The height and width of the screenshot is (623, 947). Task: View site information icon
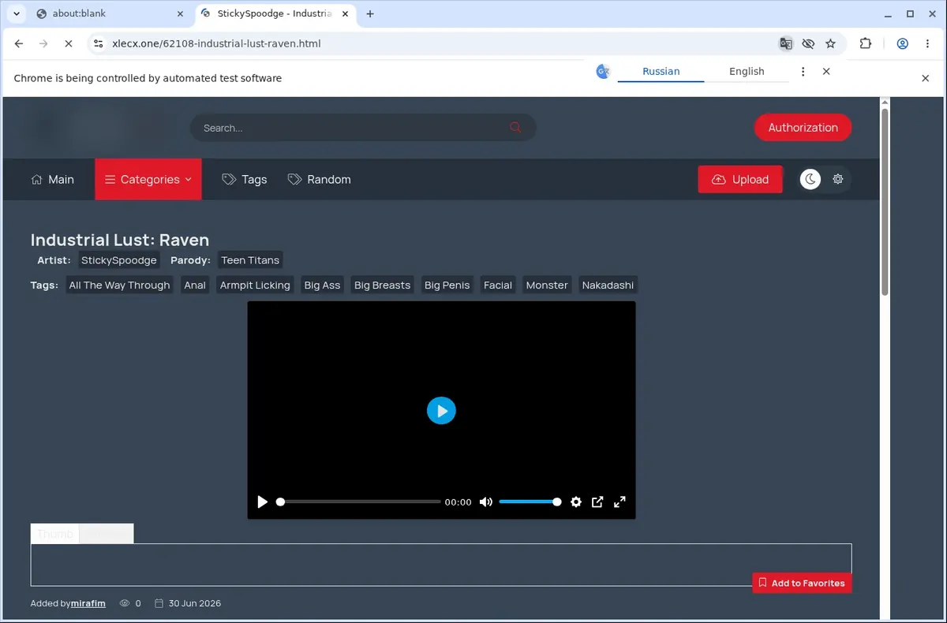[x=98, y=44]
